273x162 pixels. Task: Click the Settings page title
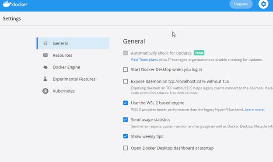click(x=12, y=19)
